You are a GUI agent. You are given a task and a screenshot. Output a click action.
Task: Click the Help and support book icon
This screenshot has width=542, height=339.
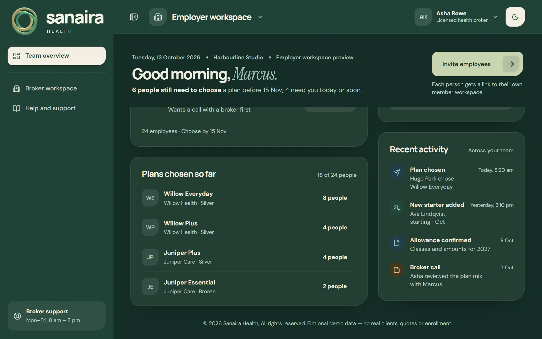coord(17,108)
